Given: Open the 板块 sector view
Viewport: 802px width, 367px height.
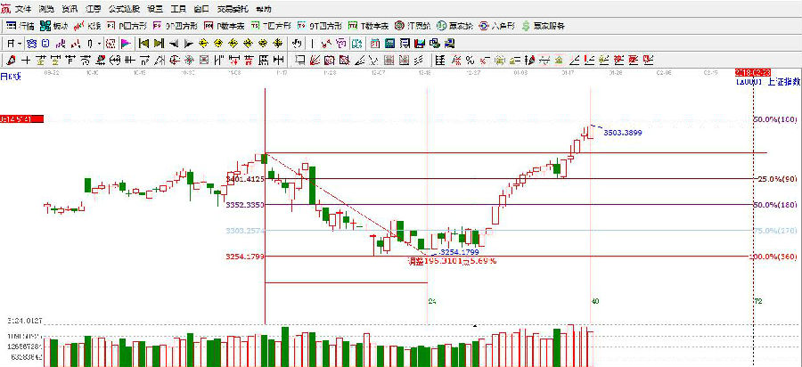Looking at the screenshot, I should [53, 26].
